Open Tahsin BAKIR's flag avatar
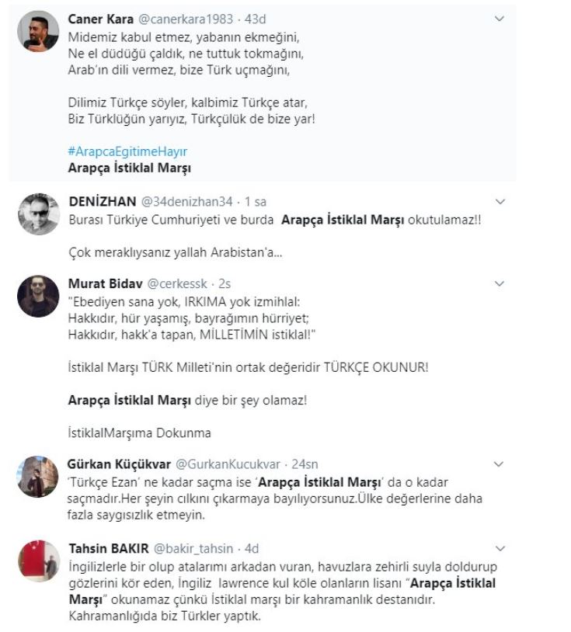571x632 pixels. 38,561
